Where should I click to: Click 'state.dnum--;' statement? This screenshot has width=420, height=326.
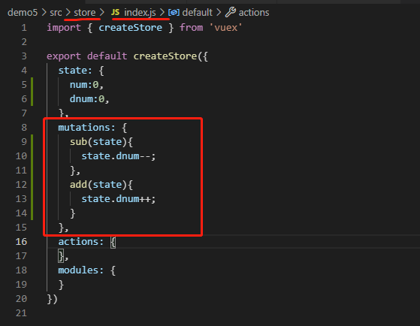point(119,156)
